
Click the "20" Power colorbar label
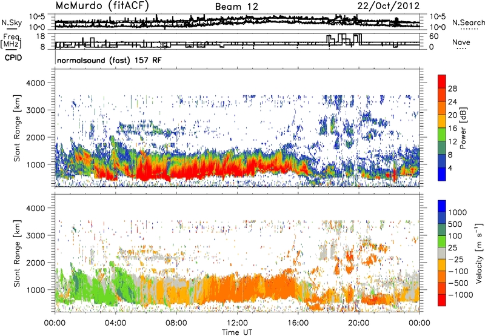tap(452, 115)
